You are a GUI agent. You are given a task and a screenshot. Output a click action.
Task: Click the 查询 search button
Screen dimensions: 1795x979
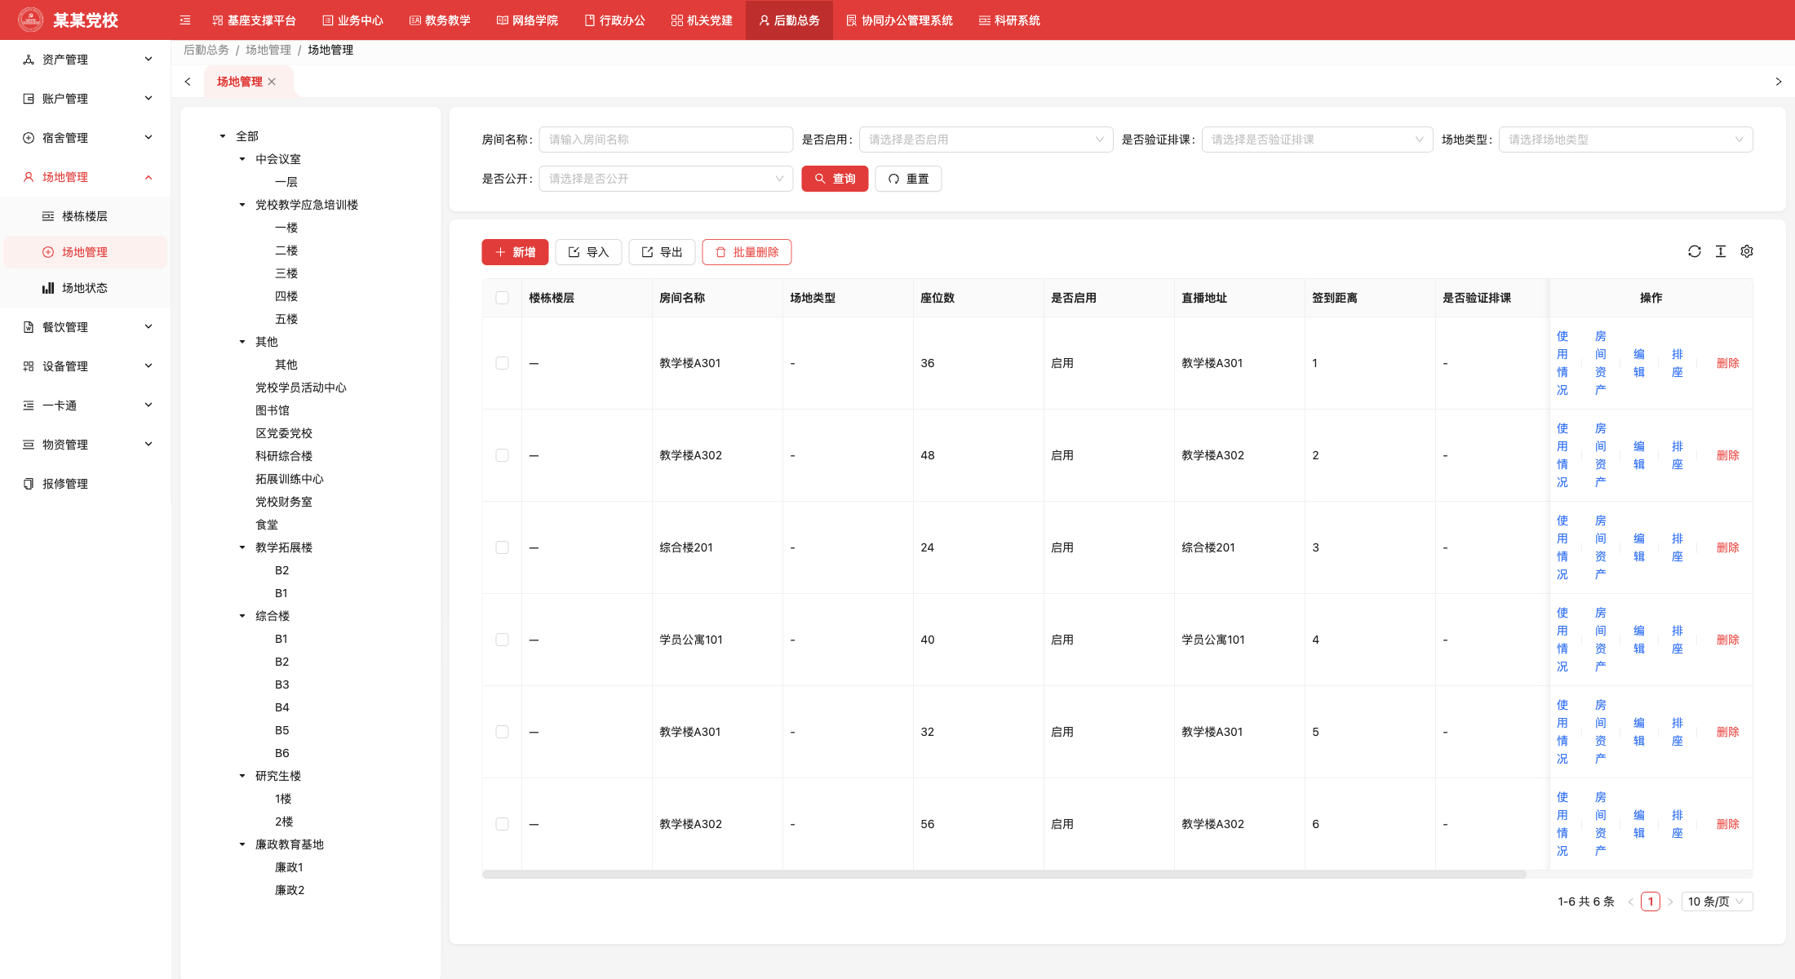click(x=835, y=179)
